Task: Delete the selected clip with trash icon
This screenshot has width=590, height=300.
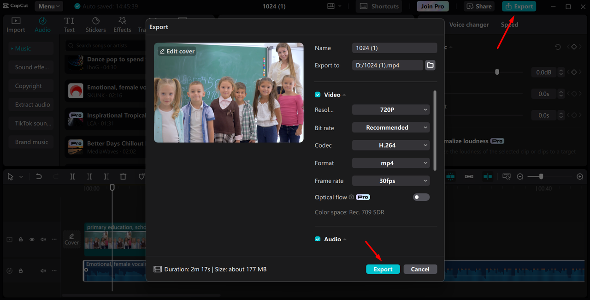Action: point(123,177)
